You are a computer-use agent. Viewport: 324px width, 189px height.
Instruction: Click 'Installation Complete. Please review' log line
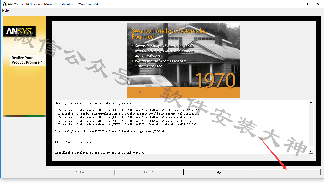click(x=99, y=153)
